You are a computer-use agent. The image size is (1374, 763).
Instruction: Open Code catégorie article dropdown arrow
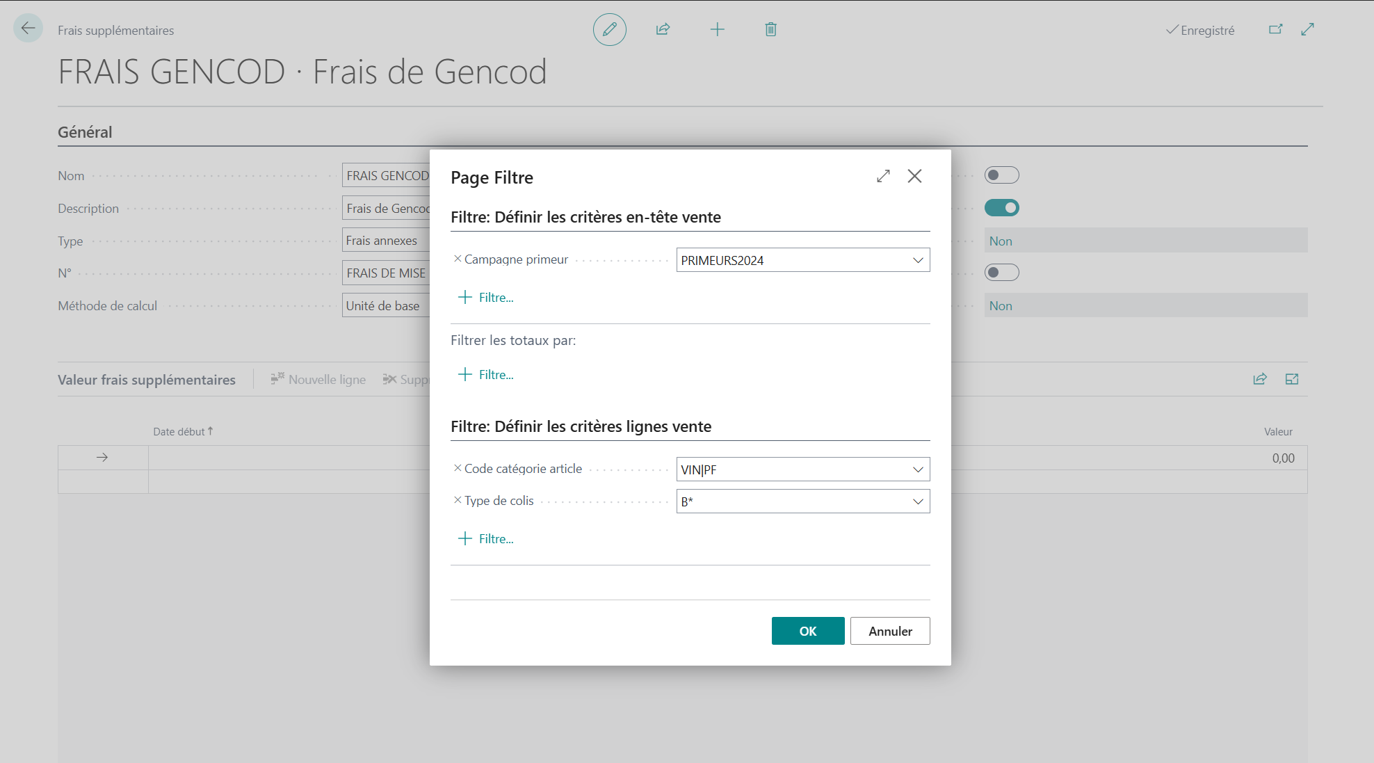point(918,469)
